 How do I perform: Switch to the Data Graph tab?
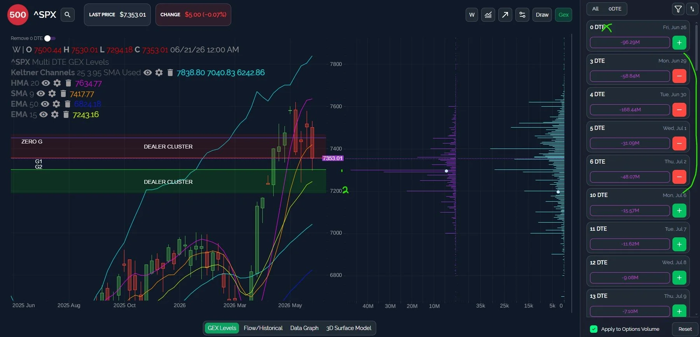click(x=304, y=328)
